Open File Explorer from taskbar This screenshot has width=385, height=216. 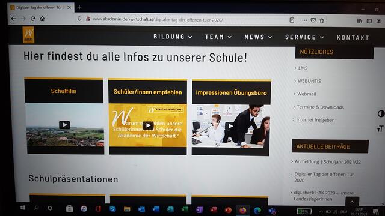coord(127,209)
